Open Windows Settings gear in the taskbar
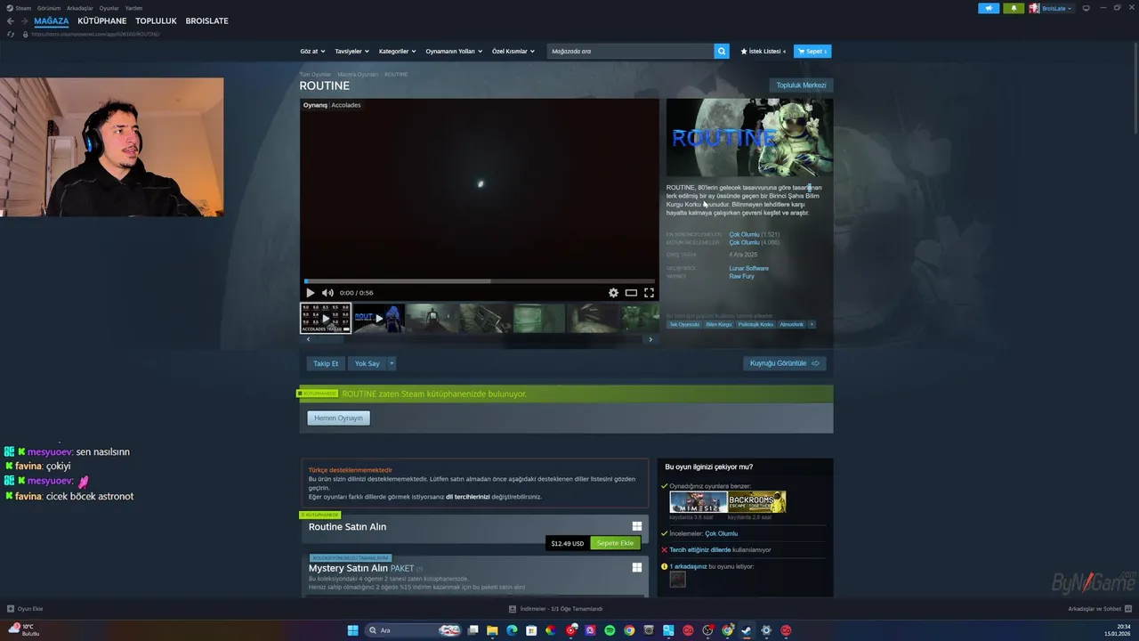The height and width of the screenshot is (641, 1139). tap(766, 630)
